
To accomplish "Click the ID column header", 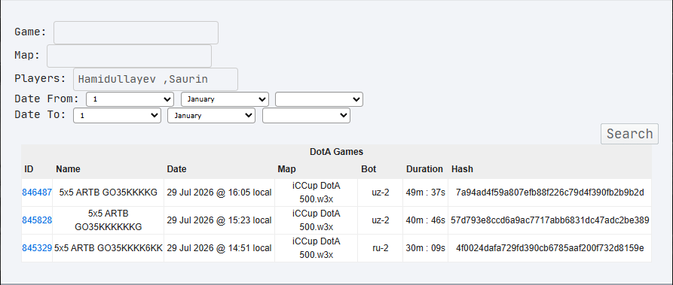I will [29, 169].
